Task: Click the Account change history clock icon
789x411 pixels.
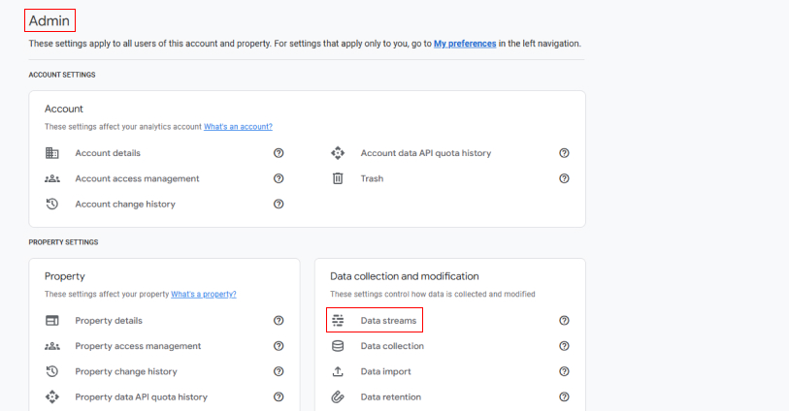Action: click(52, 204)
